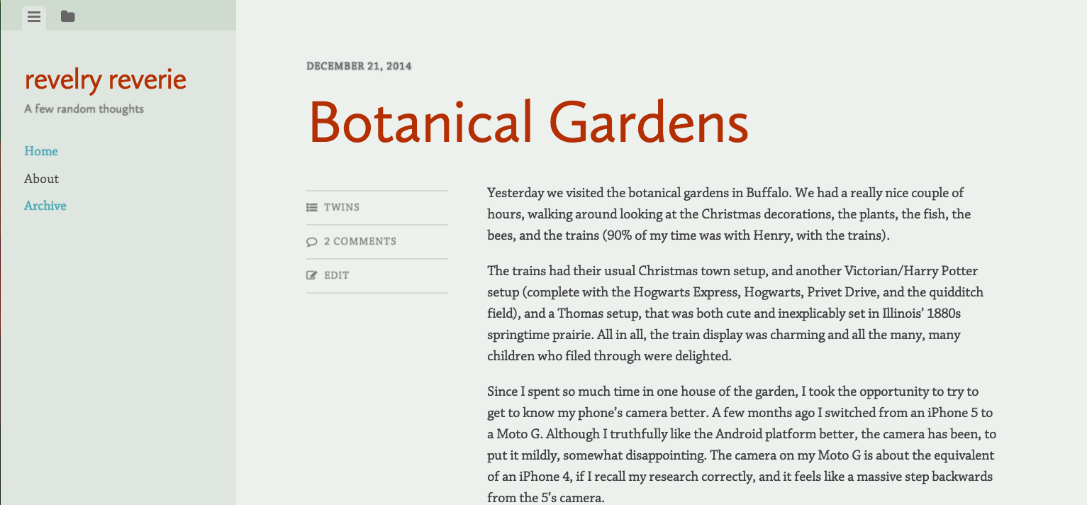1087x505 pixels.
Task: Open the Twins category link
Action: 342,207
